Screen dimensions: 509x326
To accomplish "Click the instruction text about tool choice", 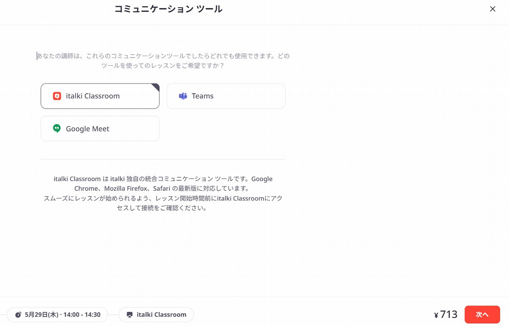I will tap(163, 61).
